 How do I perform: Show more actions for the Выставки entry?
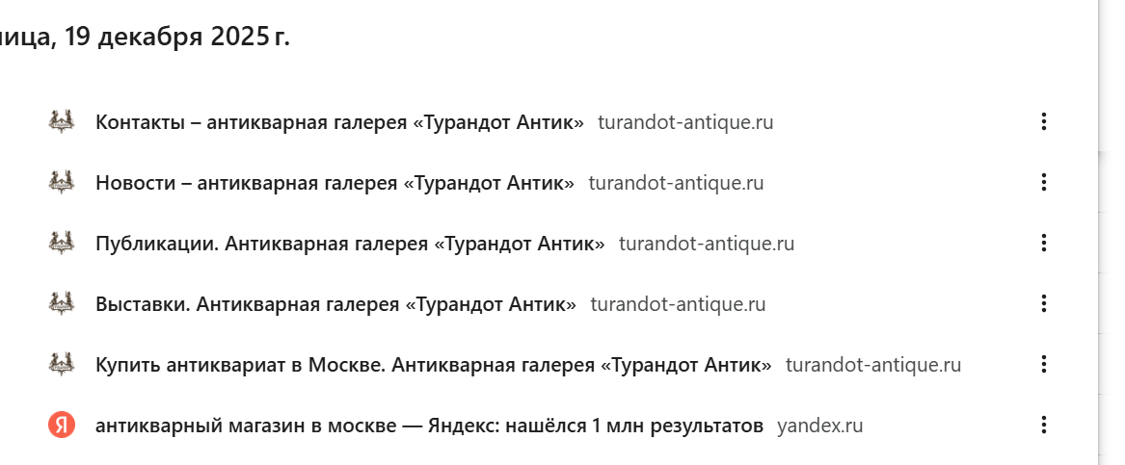(1043, 304)
